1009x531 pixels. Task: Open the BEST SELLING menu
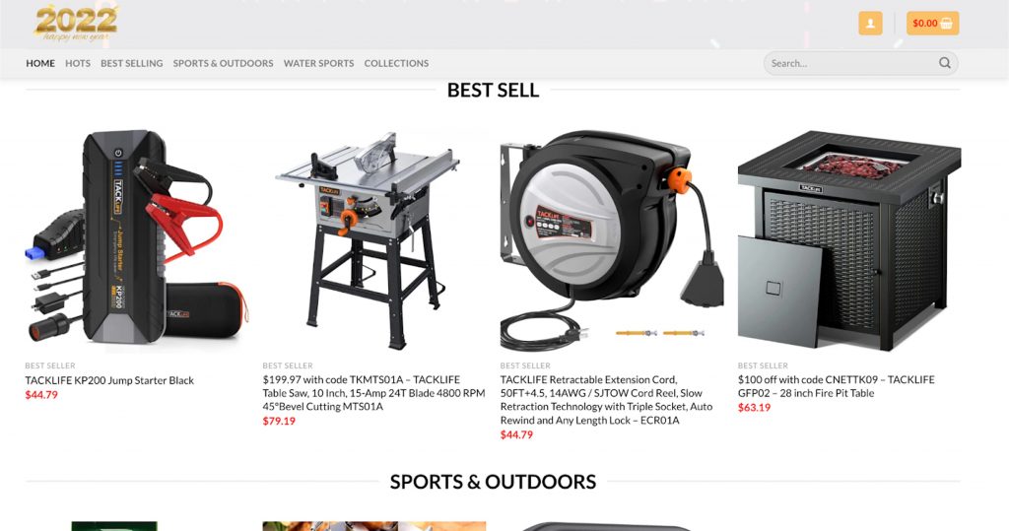[x=132, y=63]
